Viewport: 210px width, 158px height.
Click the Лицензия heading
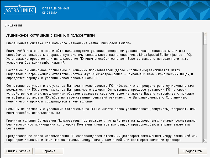[14, 25]
